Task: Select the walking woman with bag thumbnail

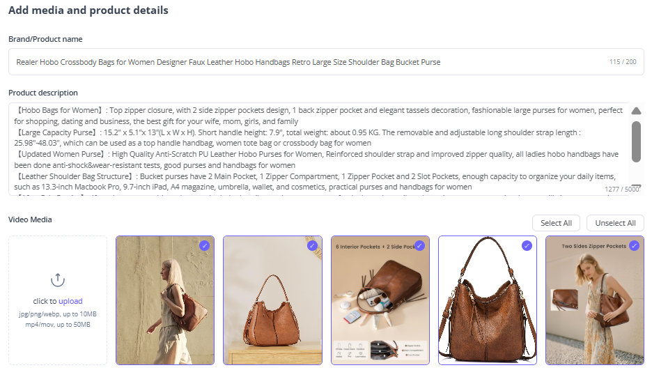Action: 165,300
